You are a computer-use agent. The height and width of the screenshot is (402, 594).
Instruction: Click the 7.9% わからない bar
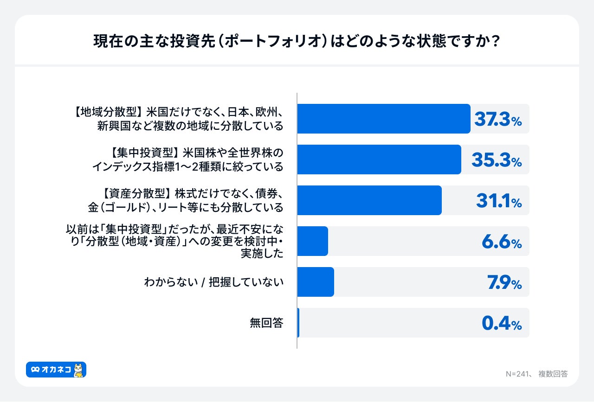pos(316,282)
